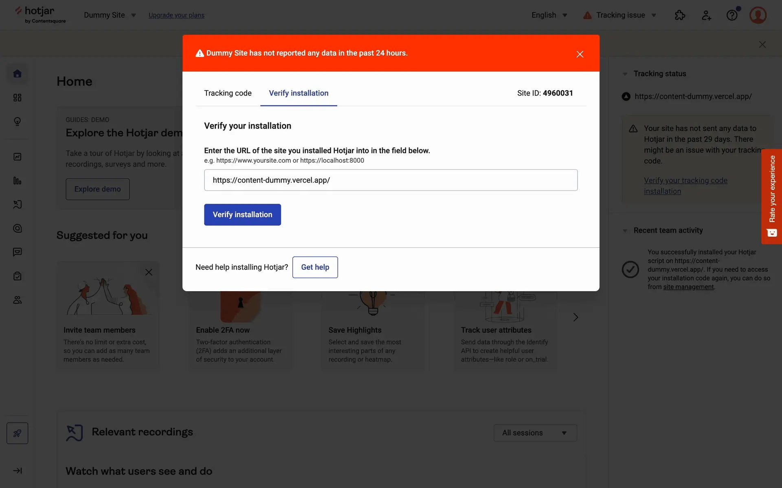
Task: Click the blue Verify installation button
Action: click(242, 215)
